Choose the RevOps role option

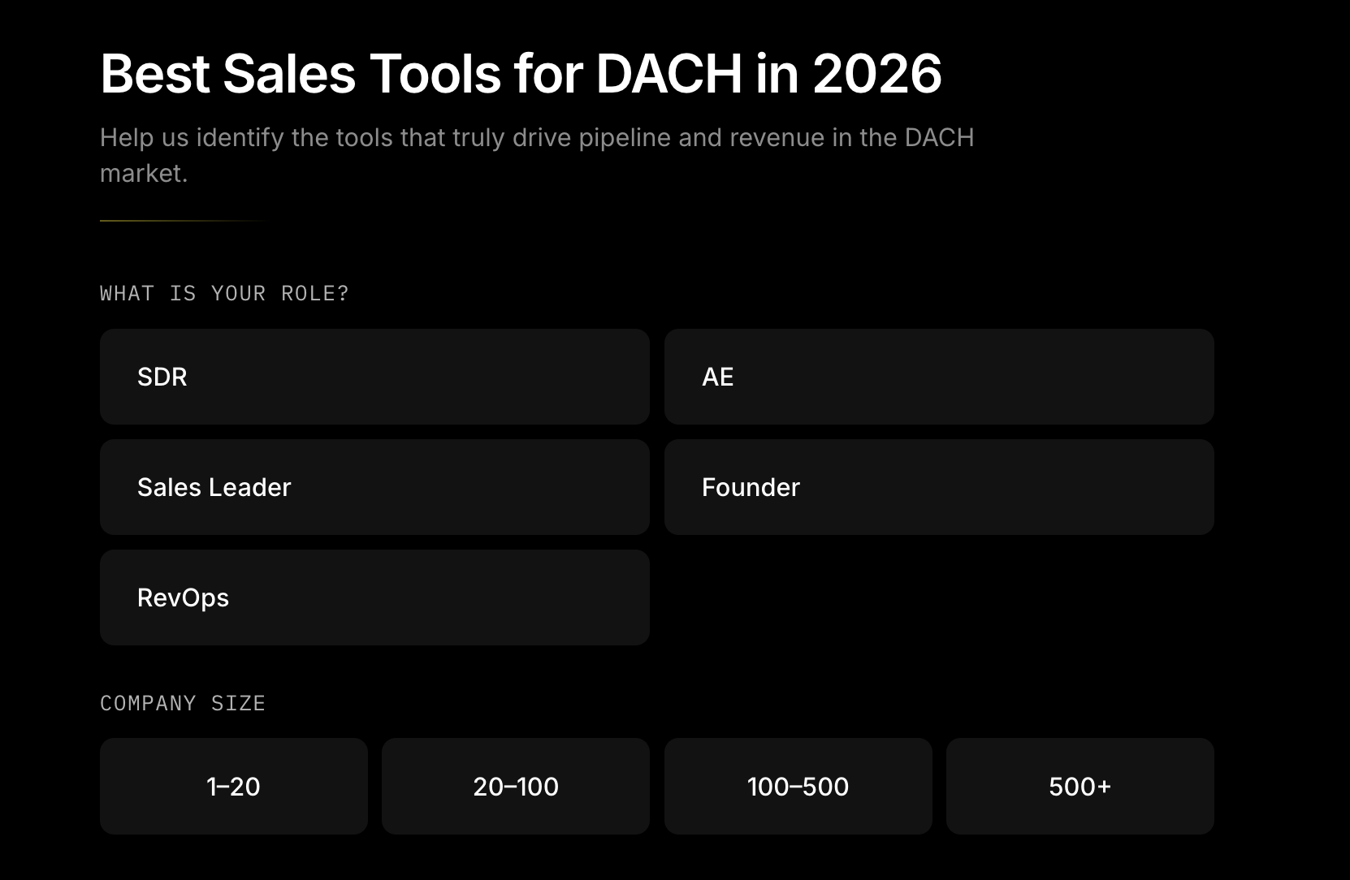pos(374,597)
